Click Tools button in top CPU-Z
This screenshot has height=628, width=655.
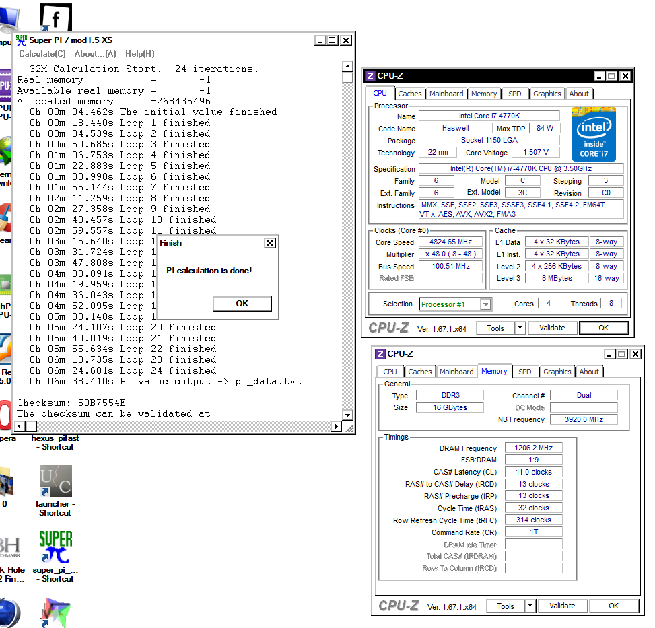pos(495,328)
